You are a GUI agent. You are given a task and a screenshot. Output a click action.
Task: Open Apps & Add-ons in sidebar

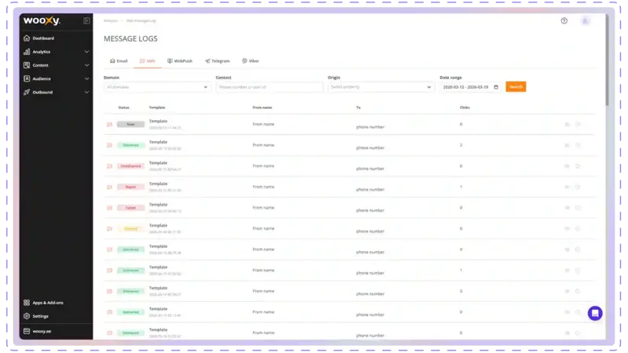click(47, 303)
